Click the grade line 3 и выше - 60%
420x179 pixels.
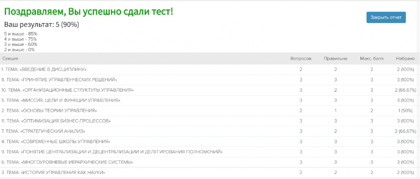pos(21,44)
